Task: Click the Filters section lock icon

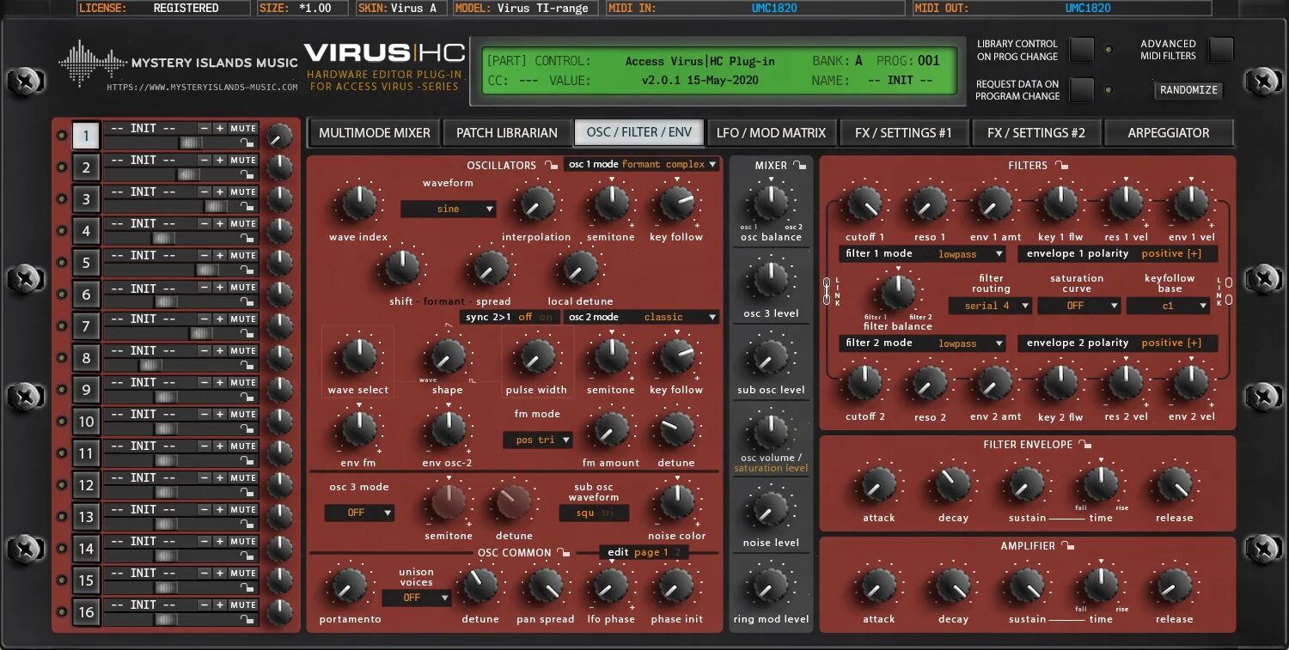Action: 1062,165
